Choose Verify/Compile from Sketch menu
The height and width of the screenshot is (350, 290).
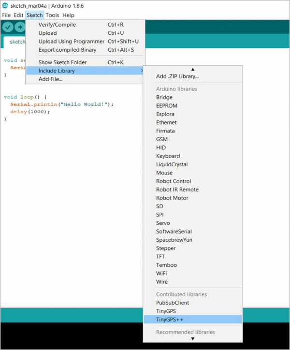[85, 25]
